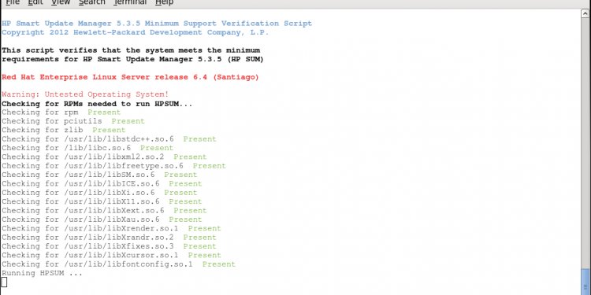Click the 'Copyright 2012 Hewlett-Packard' line

click(x=136, y=32)
